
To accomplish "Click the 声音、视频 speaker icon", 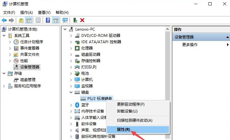I will [77, 130].
